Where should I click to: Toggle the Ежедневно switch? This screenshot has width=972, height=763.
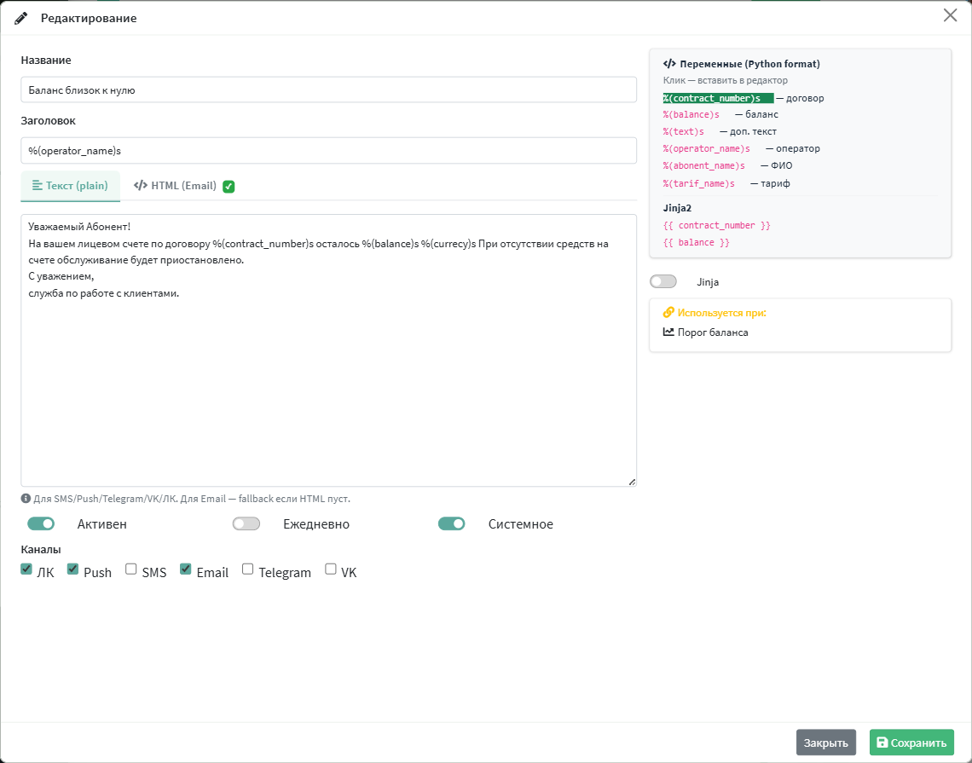coord(246,523)
